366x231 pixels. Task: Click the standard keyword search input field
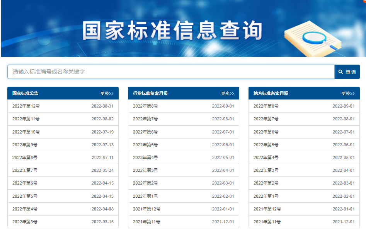tap(155, 71)
